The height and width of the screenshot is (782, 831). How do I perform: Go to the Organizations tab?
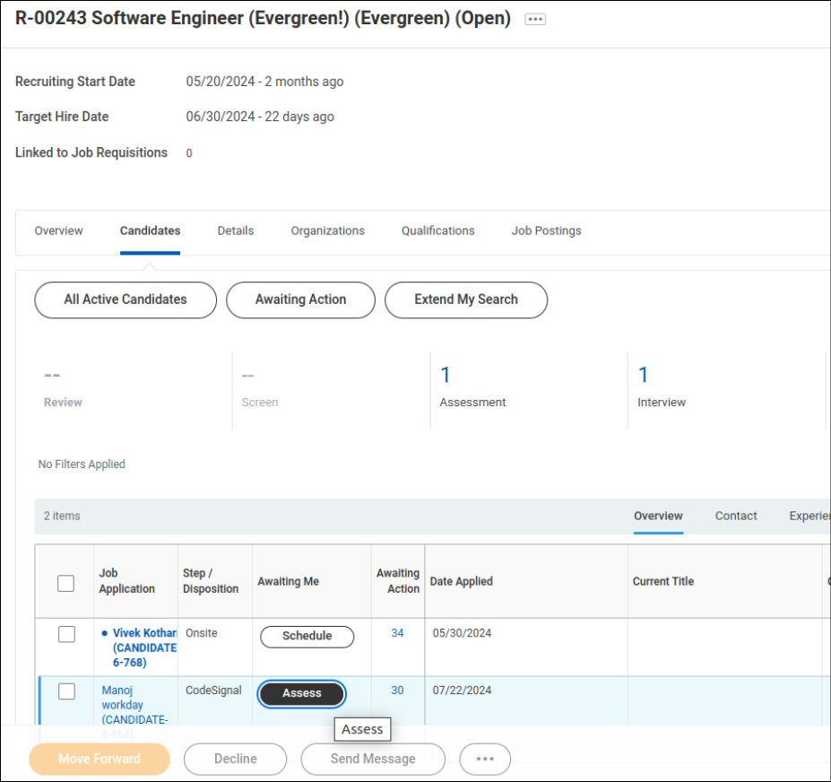coord(327,230)
